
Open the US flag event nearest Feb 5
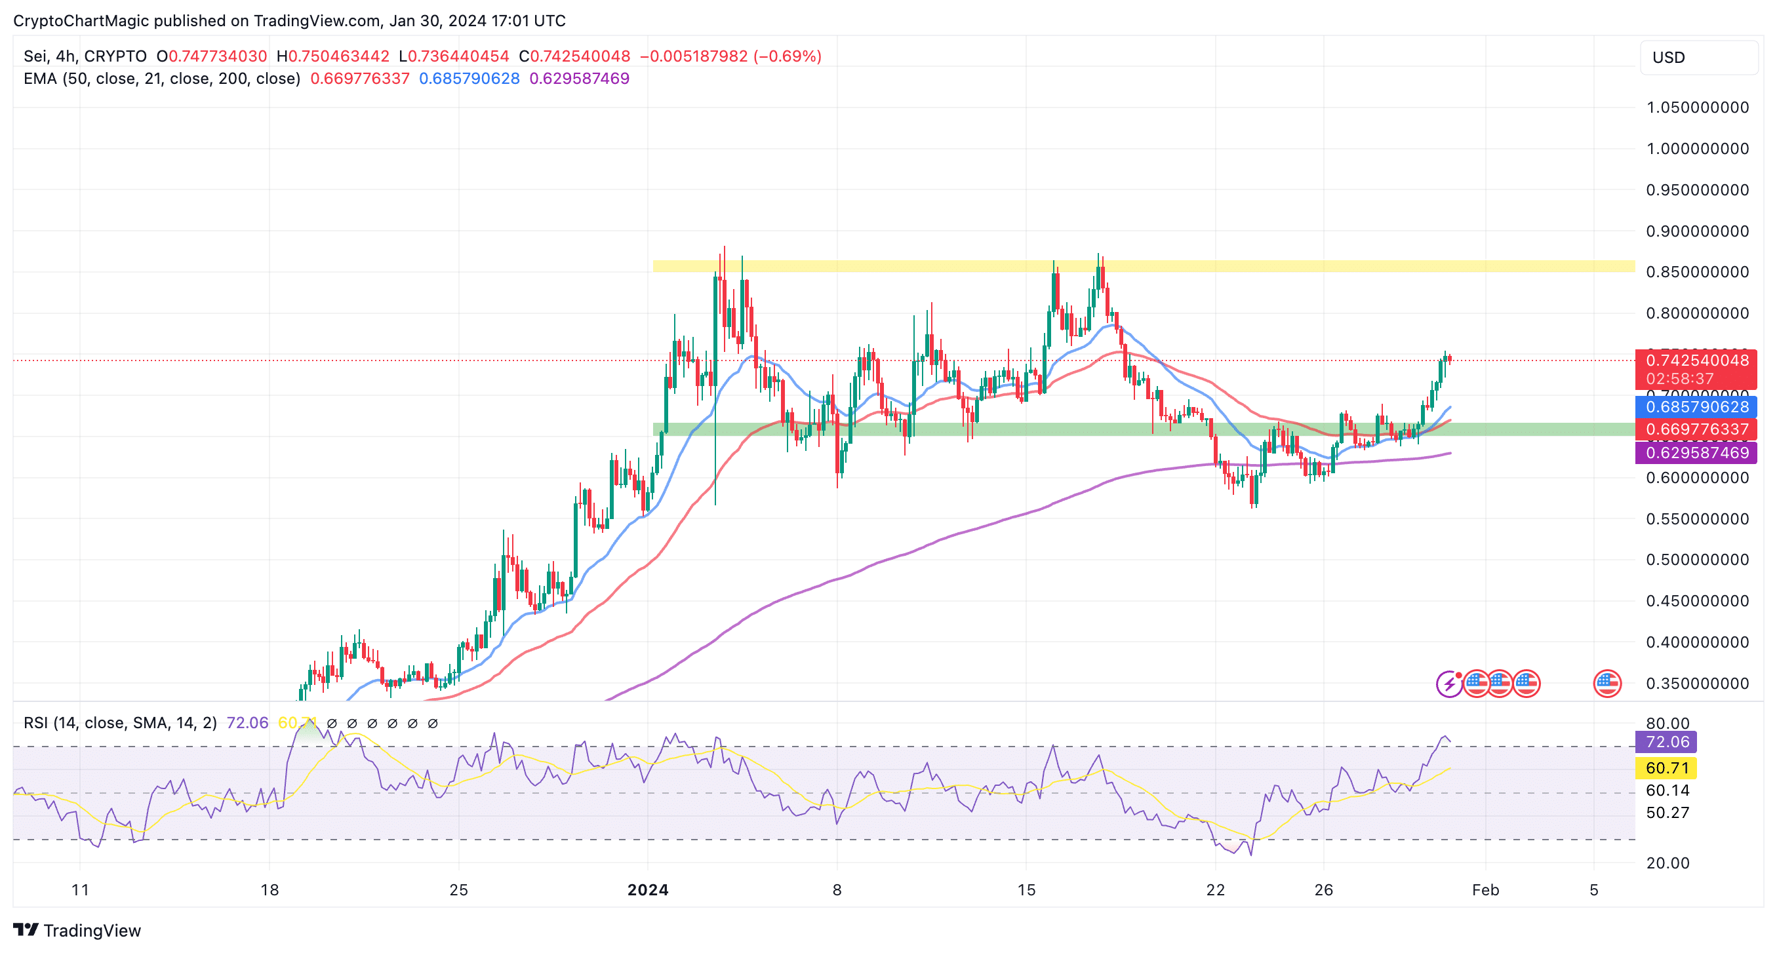1607,684
